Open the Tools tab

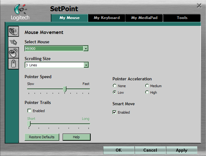(x=182, y=18)
